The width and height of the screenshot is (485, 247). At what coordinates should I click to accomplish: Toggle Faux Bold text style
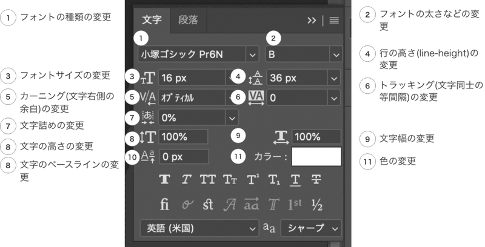click(164, 179)
